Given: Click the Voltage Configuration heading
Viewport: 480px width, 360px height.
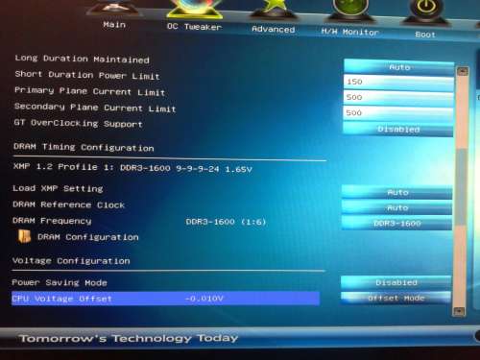Looking at the screenshot, I should coord(71,261).
